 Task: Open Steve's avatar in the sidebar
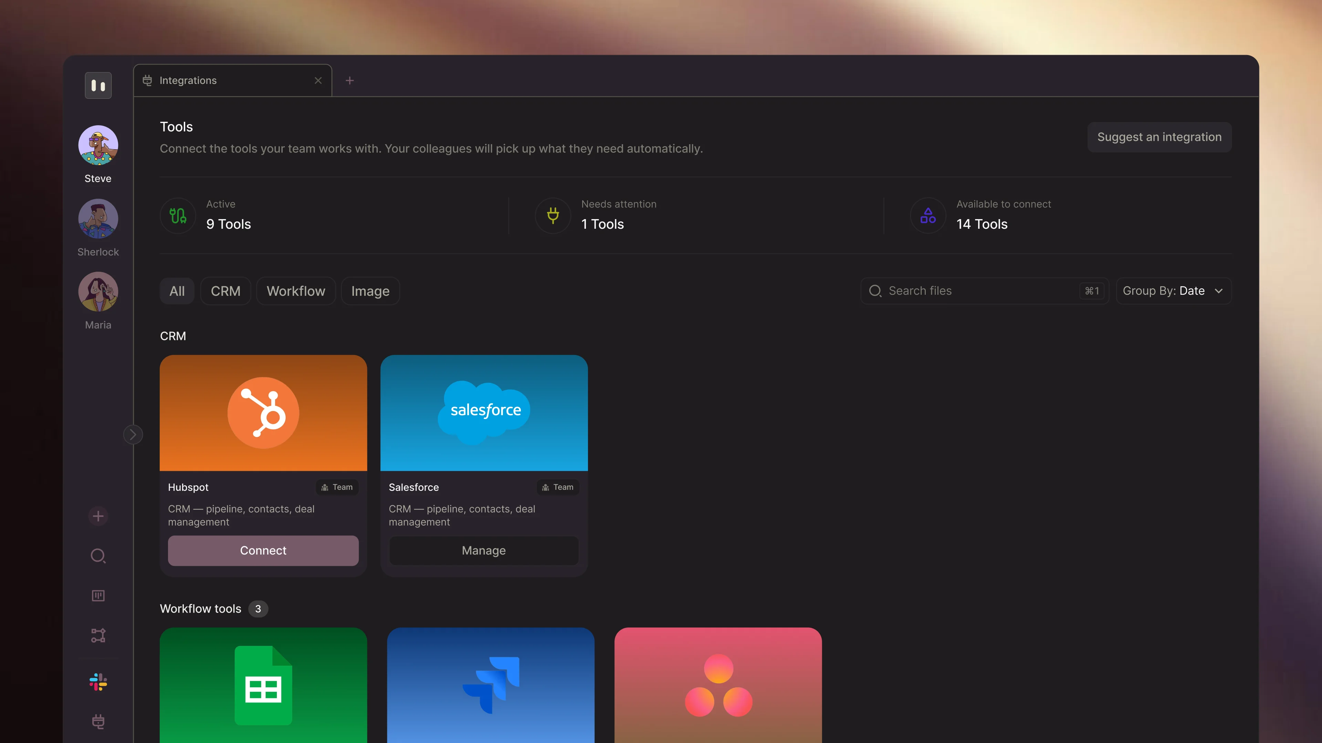(98, 145)
